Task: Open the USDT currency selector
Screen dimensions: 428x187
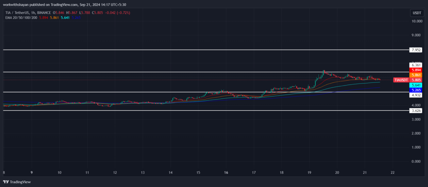Action: 416,13
